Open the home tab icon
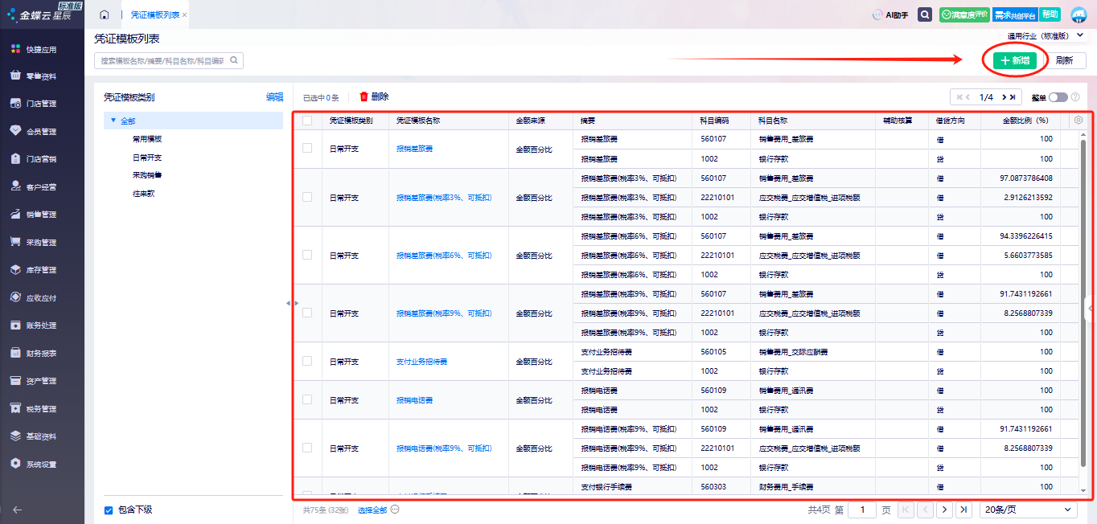The width and height of the screenshot is (1097, 524). (105, 15)
